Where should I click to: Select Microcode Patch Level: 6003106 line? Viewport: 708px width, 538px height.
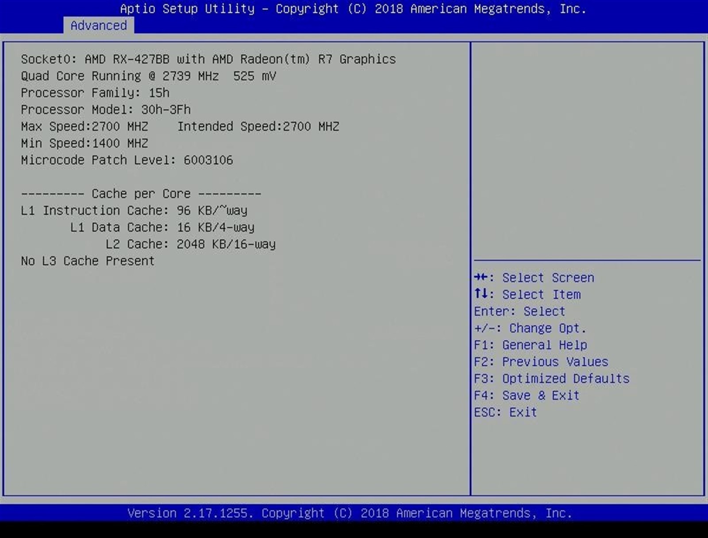pos(127,160)
